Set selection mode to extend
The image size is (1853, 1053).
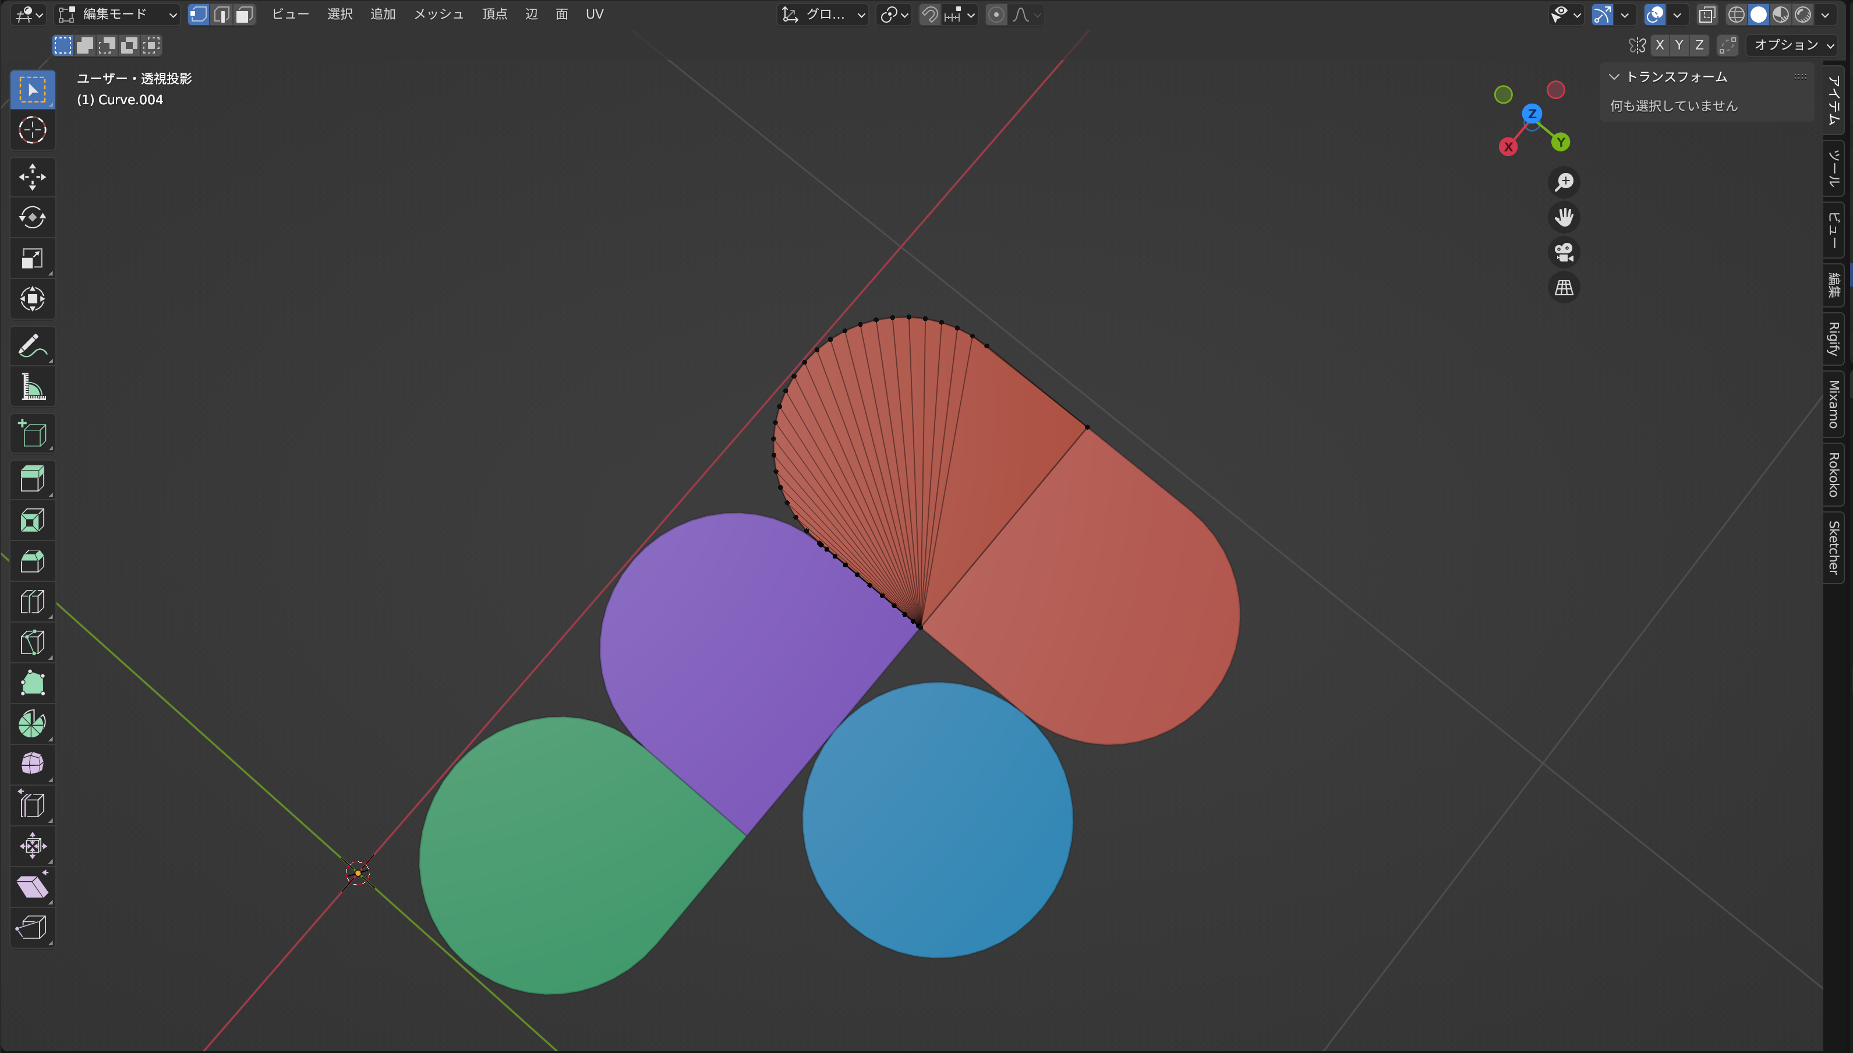tap(85, 45)
